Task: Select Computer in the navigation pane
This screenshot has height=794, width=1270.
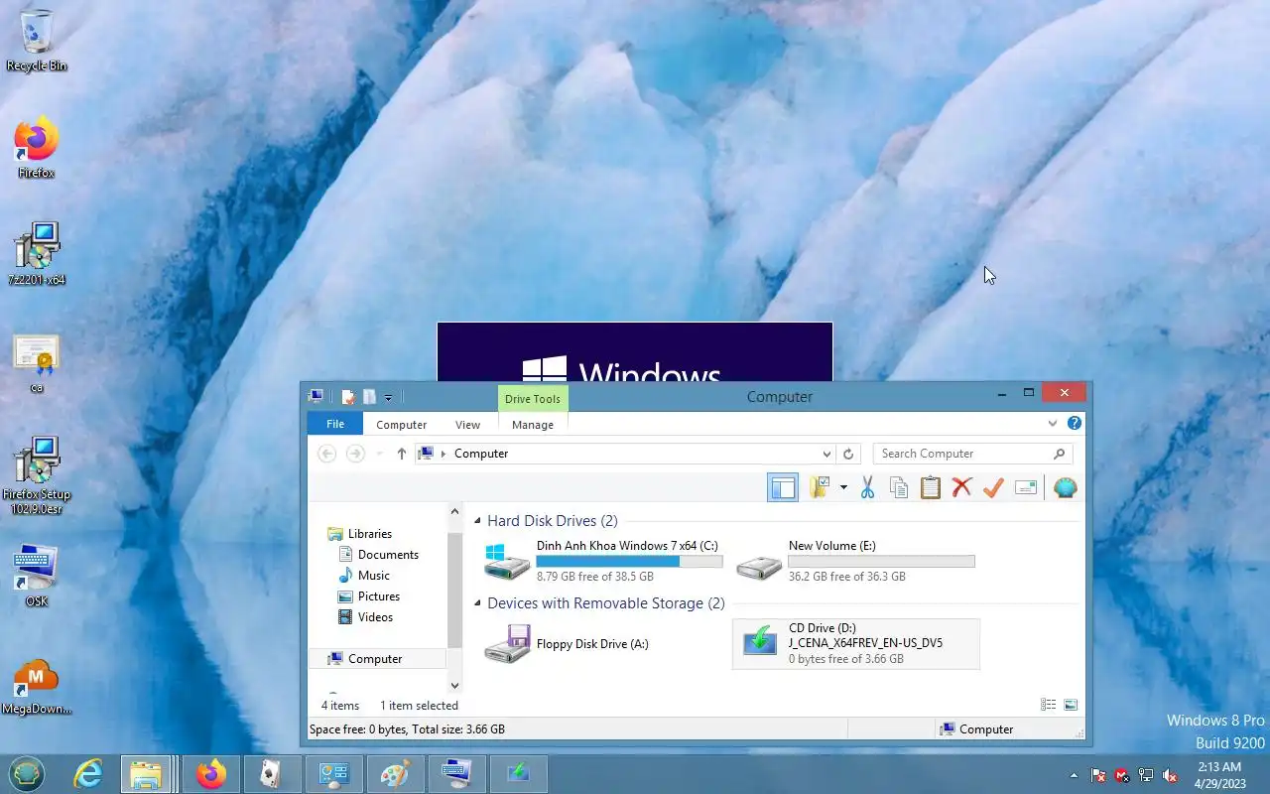Action: point(378,659)
